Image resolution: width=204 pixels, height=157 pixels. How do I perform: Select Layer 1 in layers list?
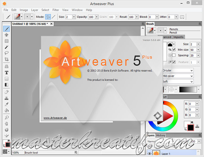coord(172,153)
